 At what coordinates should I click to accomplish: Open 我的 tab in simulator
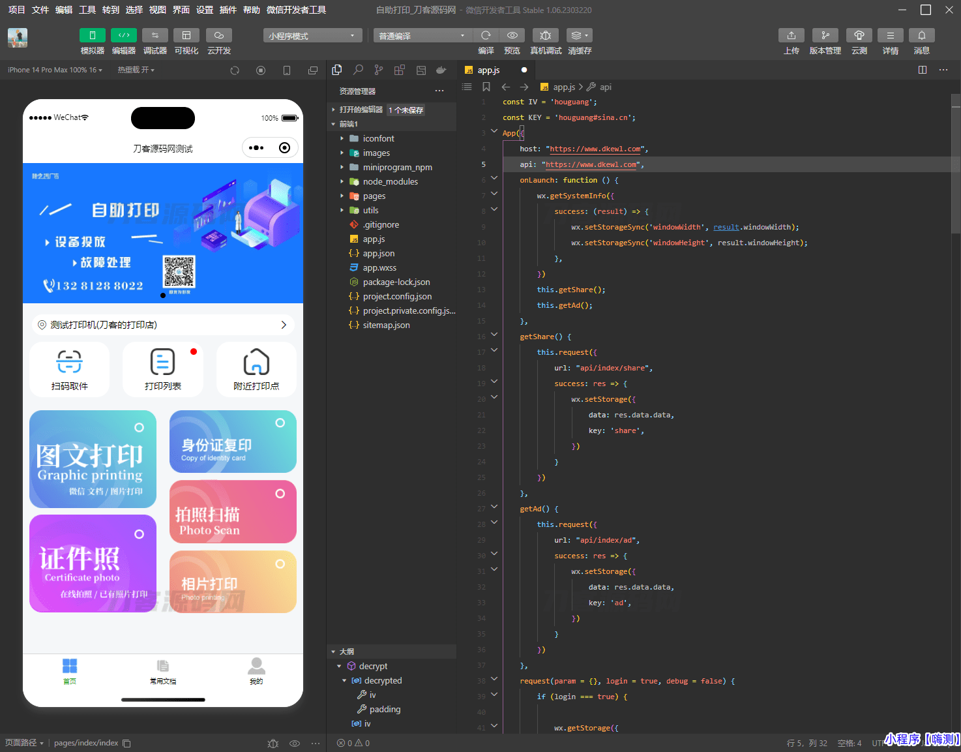(256, 671)
